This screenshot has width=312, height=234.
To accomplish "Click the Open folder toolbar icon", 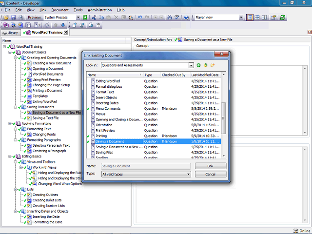I will click(x=6, y=18).
